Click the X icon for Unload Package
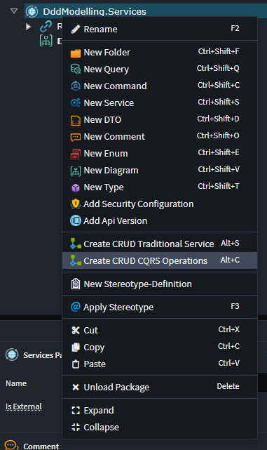Screen dimensions: 267x450 coord(76,388)
